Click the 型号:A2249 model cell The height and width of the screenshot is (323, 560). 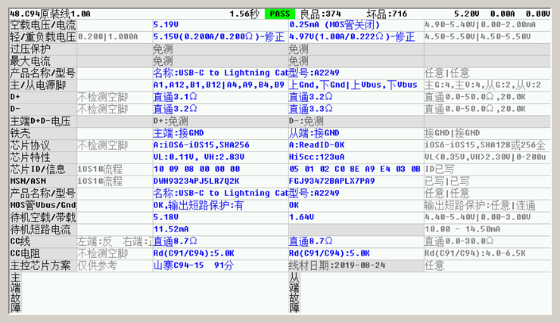pyautogui.click(x=315, y=73)
